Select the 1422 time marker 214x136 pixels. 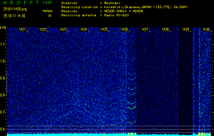point(43,30)
